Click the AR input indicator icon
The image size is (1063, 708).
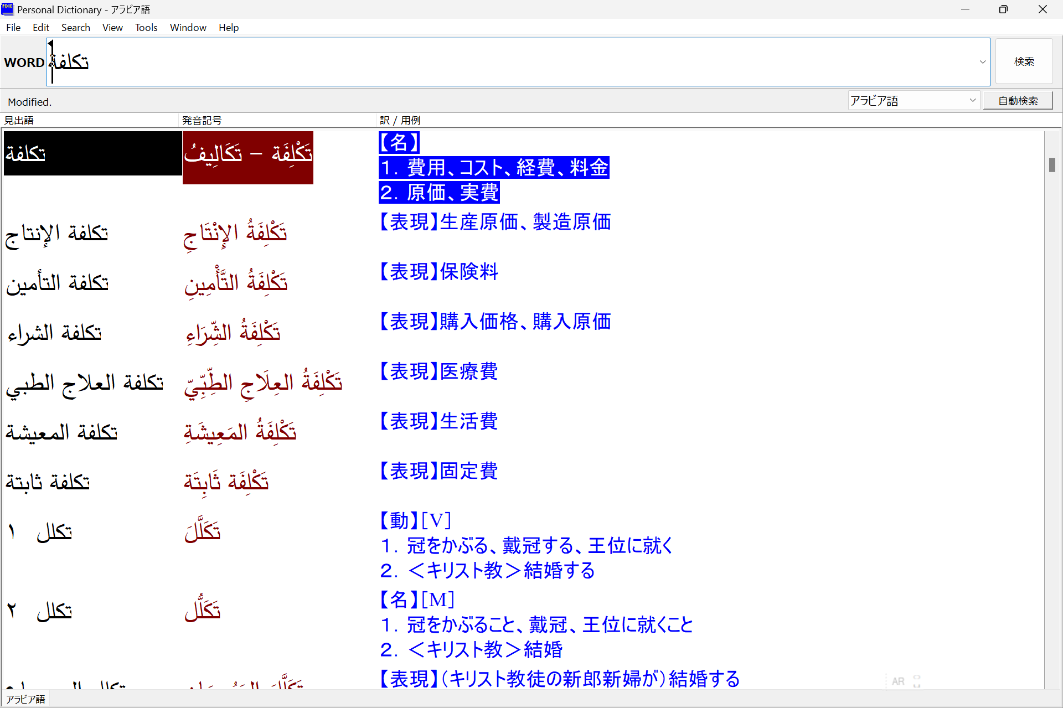[898, 681]
